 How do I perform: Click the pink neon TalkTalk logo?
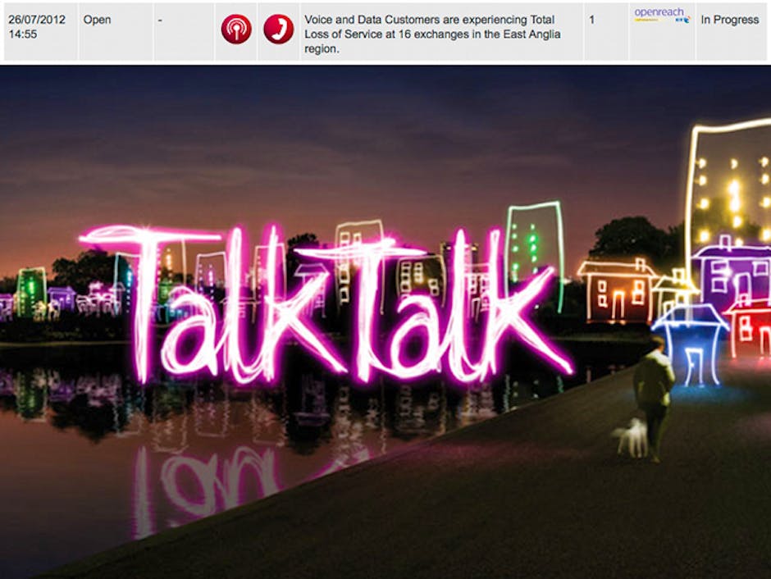(x=328, y=308)
